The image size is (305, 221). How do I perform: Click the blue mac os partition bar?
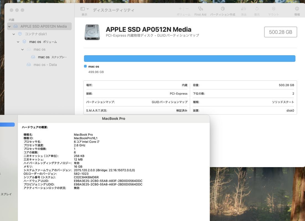190,59
